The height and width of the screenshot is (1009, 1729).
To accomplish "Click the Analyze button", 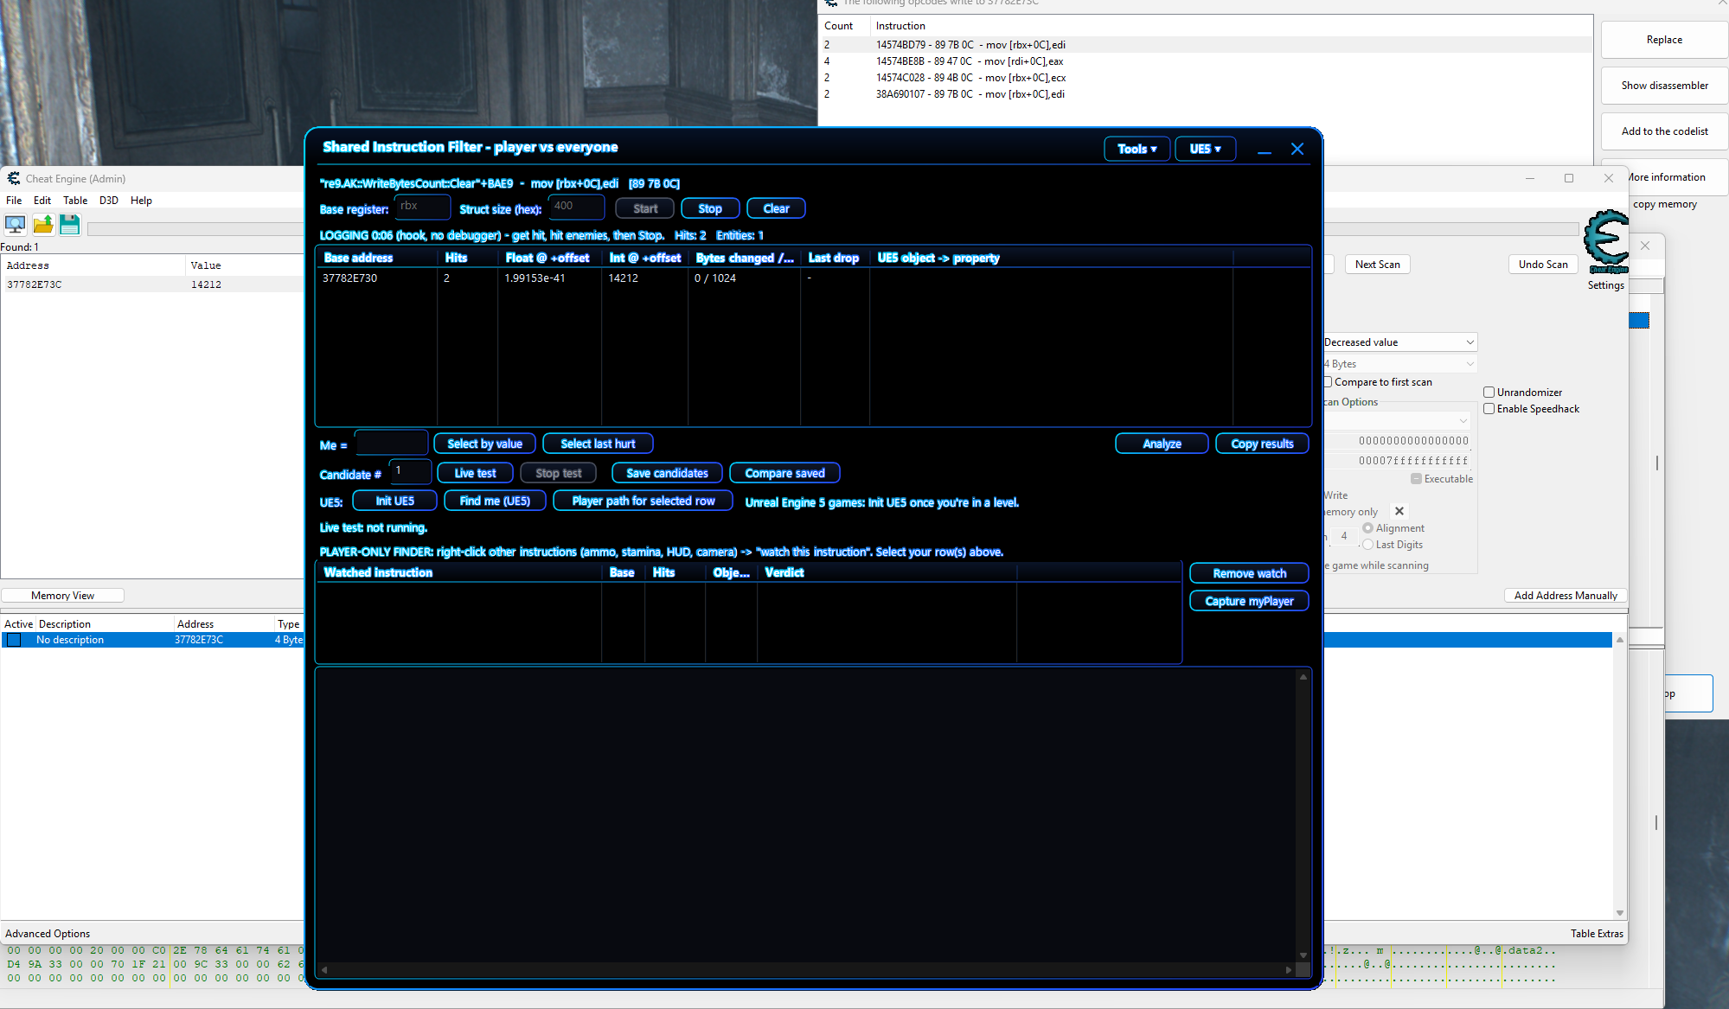I will tap(1162, 444).
